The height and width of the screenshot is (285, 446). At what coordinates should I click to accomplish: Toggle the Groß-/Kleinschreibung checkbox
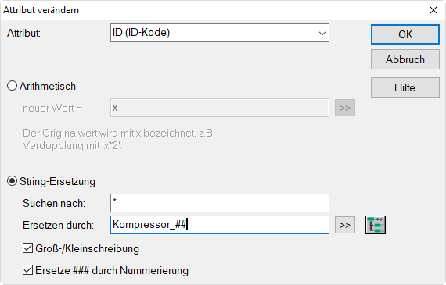(x=27, y=248)
